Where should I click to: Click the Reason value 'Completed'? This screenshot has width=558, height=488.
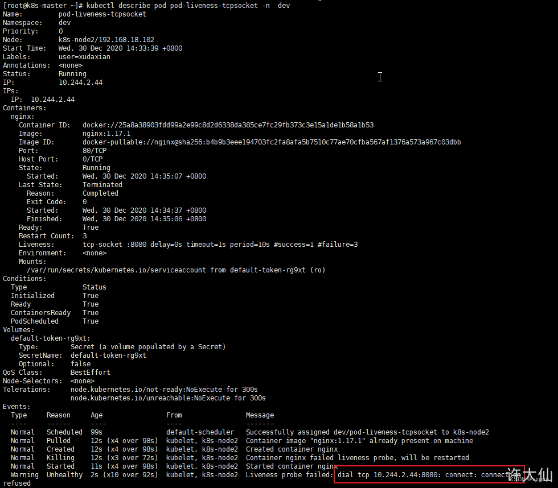[x=100, y=193]
